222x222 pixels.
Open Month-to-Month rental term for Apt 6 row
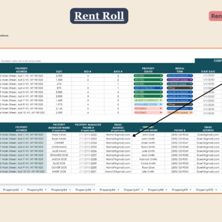point(180,96)
